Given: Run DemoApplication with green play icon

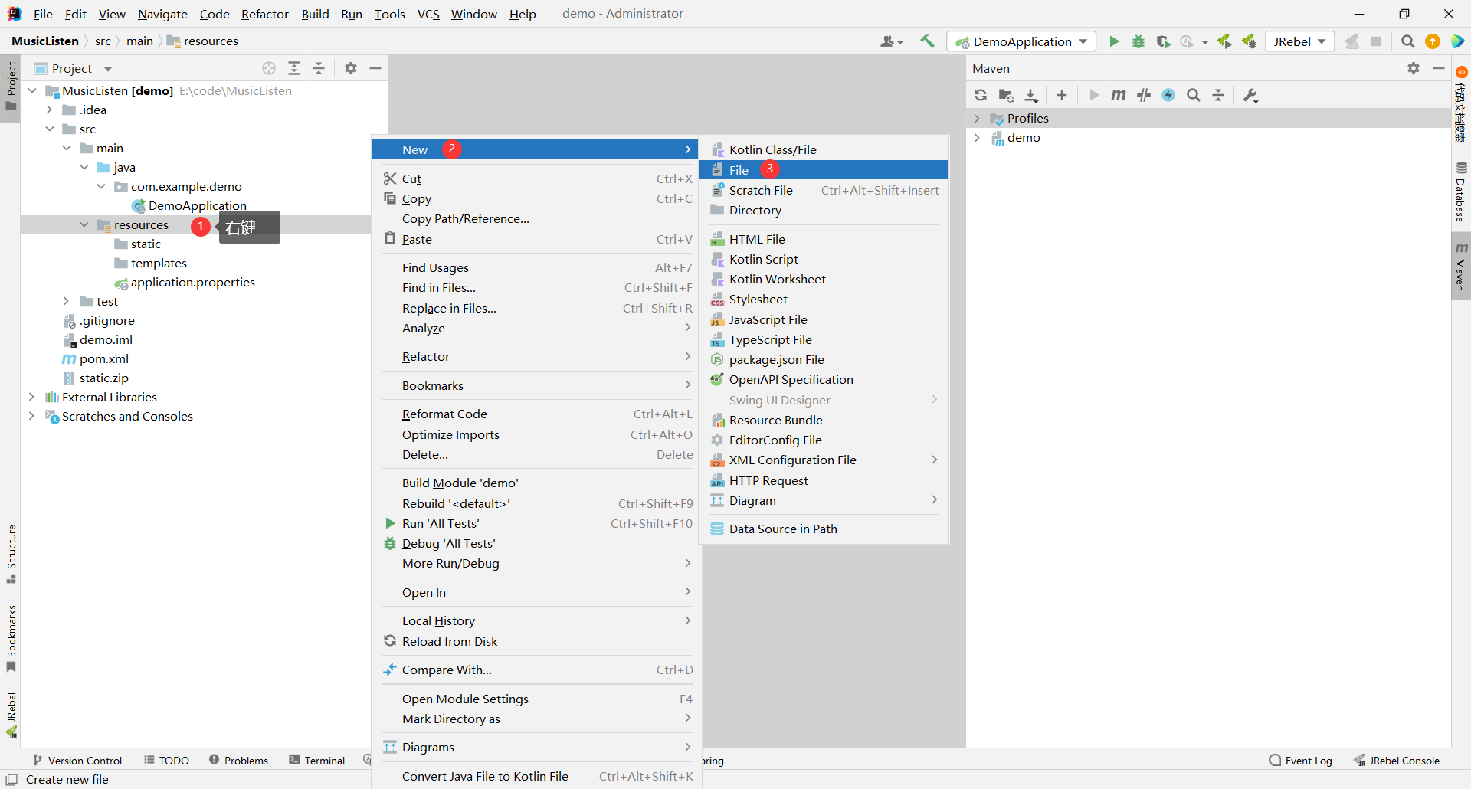Looking at the screenshot, I should (x=1114, y=41).
